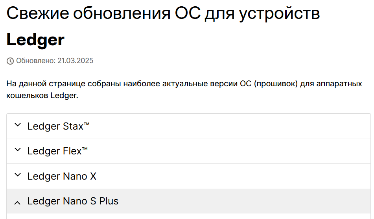374x219 pixels.
Task: Expand the Ledger Flex chevron arrow
Action: [17, 150]
